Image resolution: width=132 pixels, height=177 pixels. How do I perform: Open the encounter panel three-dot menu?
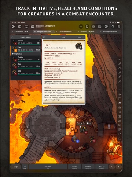(39, 37)
